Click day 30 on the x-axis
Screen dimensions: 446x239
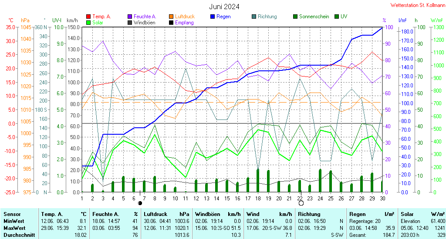382,199
